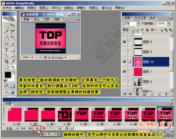Switch to the 优化 tab
The image size is (176, 139).
coord(37,19)
